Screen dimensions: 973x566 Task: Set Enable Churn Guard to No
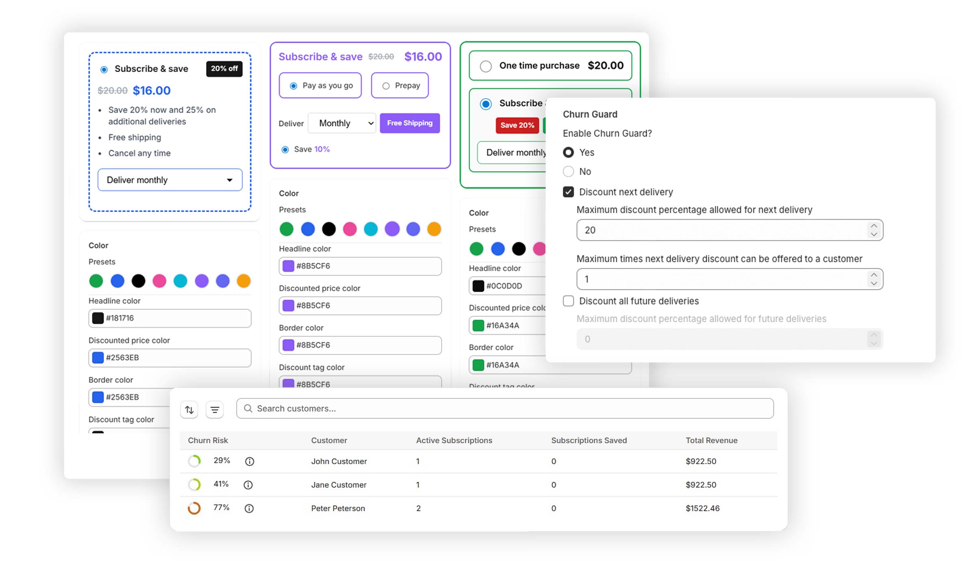pyautogui.click(x=568, y=171)
